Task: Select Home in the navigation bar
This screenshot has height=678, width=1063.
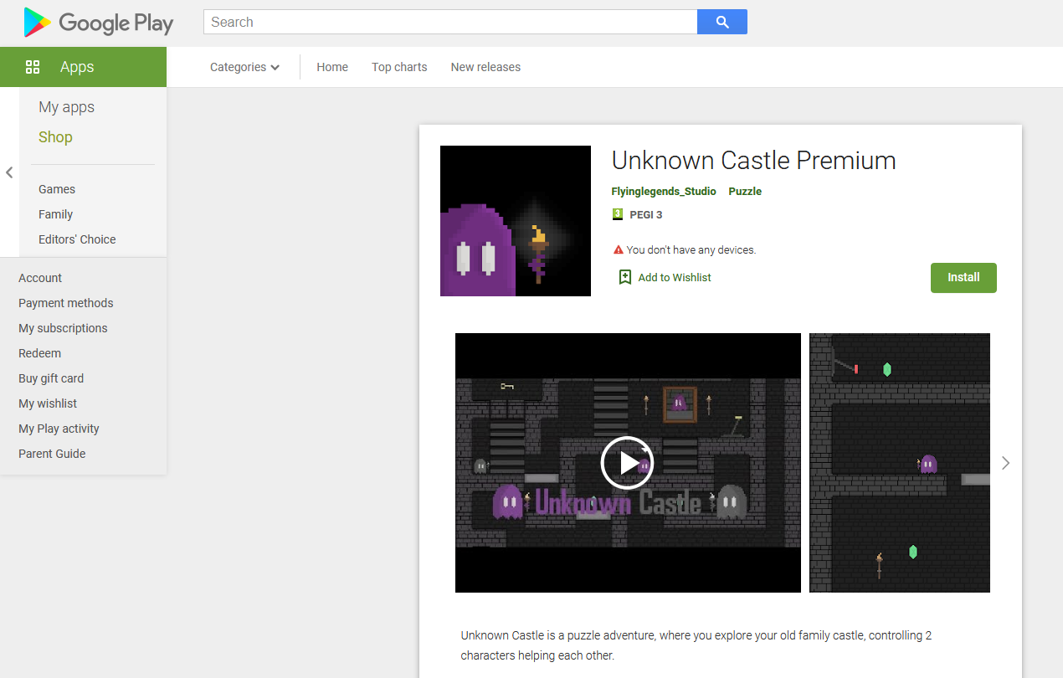Action: [x=332, y=67]
